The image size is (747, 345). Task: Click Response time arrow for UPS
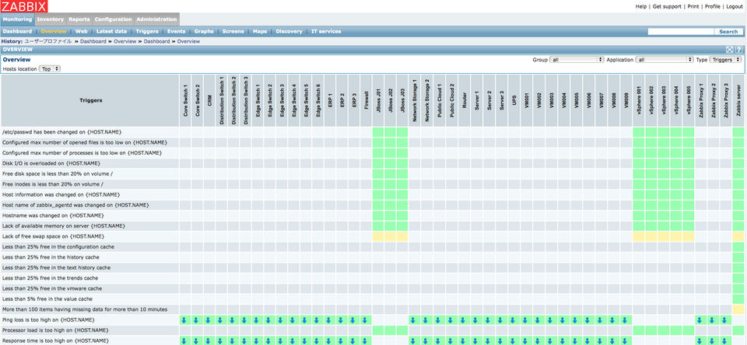click(x=514, y=340)
